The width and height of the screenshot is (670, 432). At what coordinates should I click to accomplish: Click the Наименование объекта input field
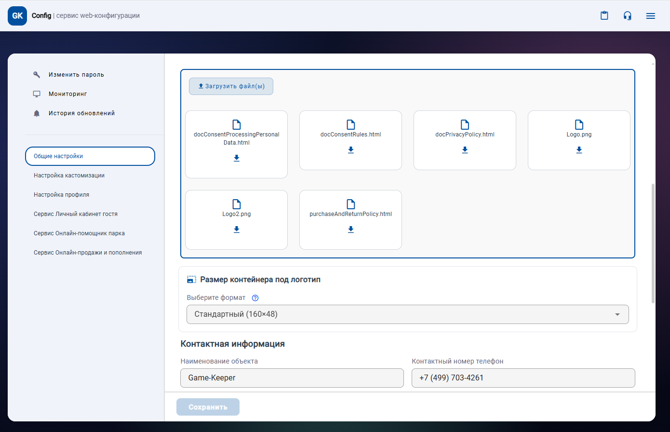click(292, 378)
